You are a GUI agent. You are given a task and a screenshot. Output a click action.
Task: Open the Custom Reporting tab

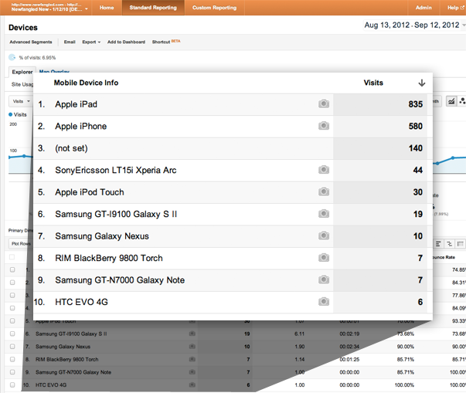214,8
